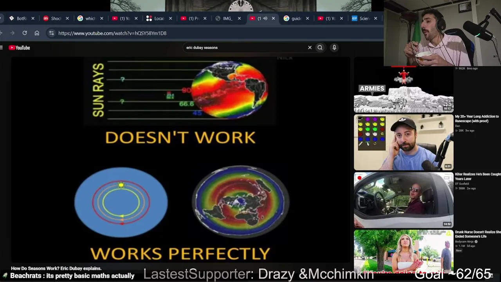Go to the browser home page
This screenshot has height=282, width=501.
pyautogui.click(x=37, y=33)
